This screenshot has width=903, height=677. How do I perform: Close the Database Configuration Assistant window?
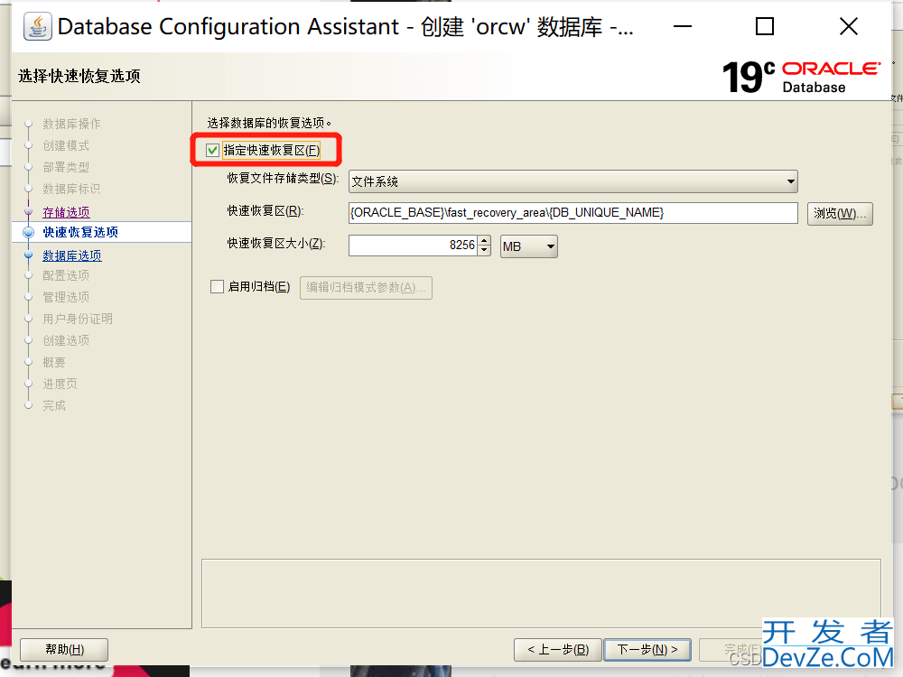(848, 26)
